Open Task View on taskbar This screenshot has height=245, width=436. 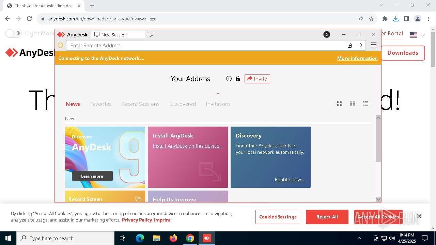point(123,238)
